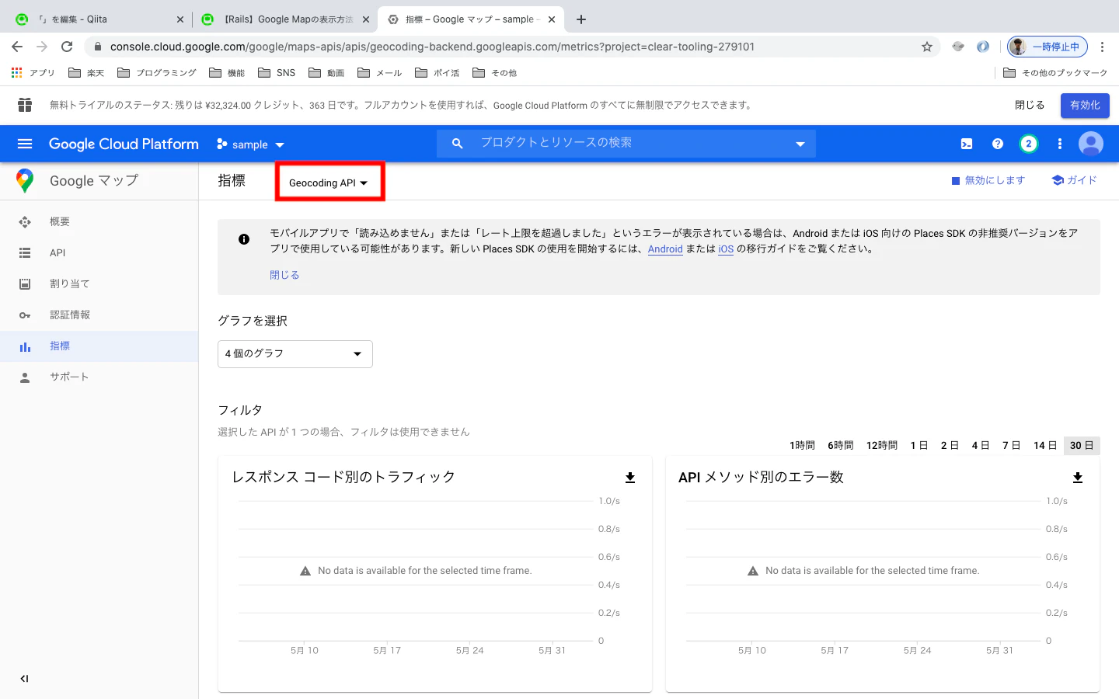The width and height of the screenshot is (1119, 699).
Task: Open the ガイド link
Action: [x=1075, y=180]
